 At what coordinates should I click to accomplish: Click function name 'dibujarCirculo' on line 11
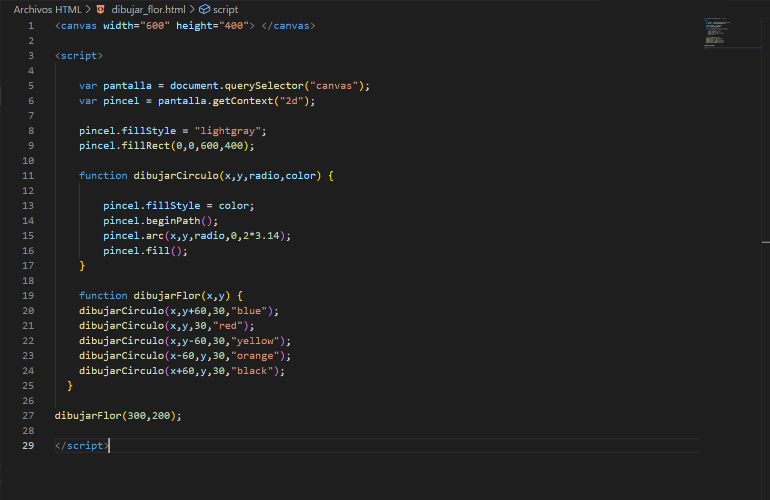(176, 176)
